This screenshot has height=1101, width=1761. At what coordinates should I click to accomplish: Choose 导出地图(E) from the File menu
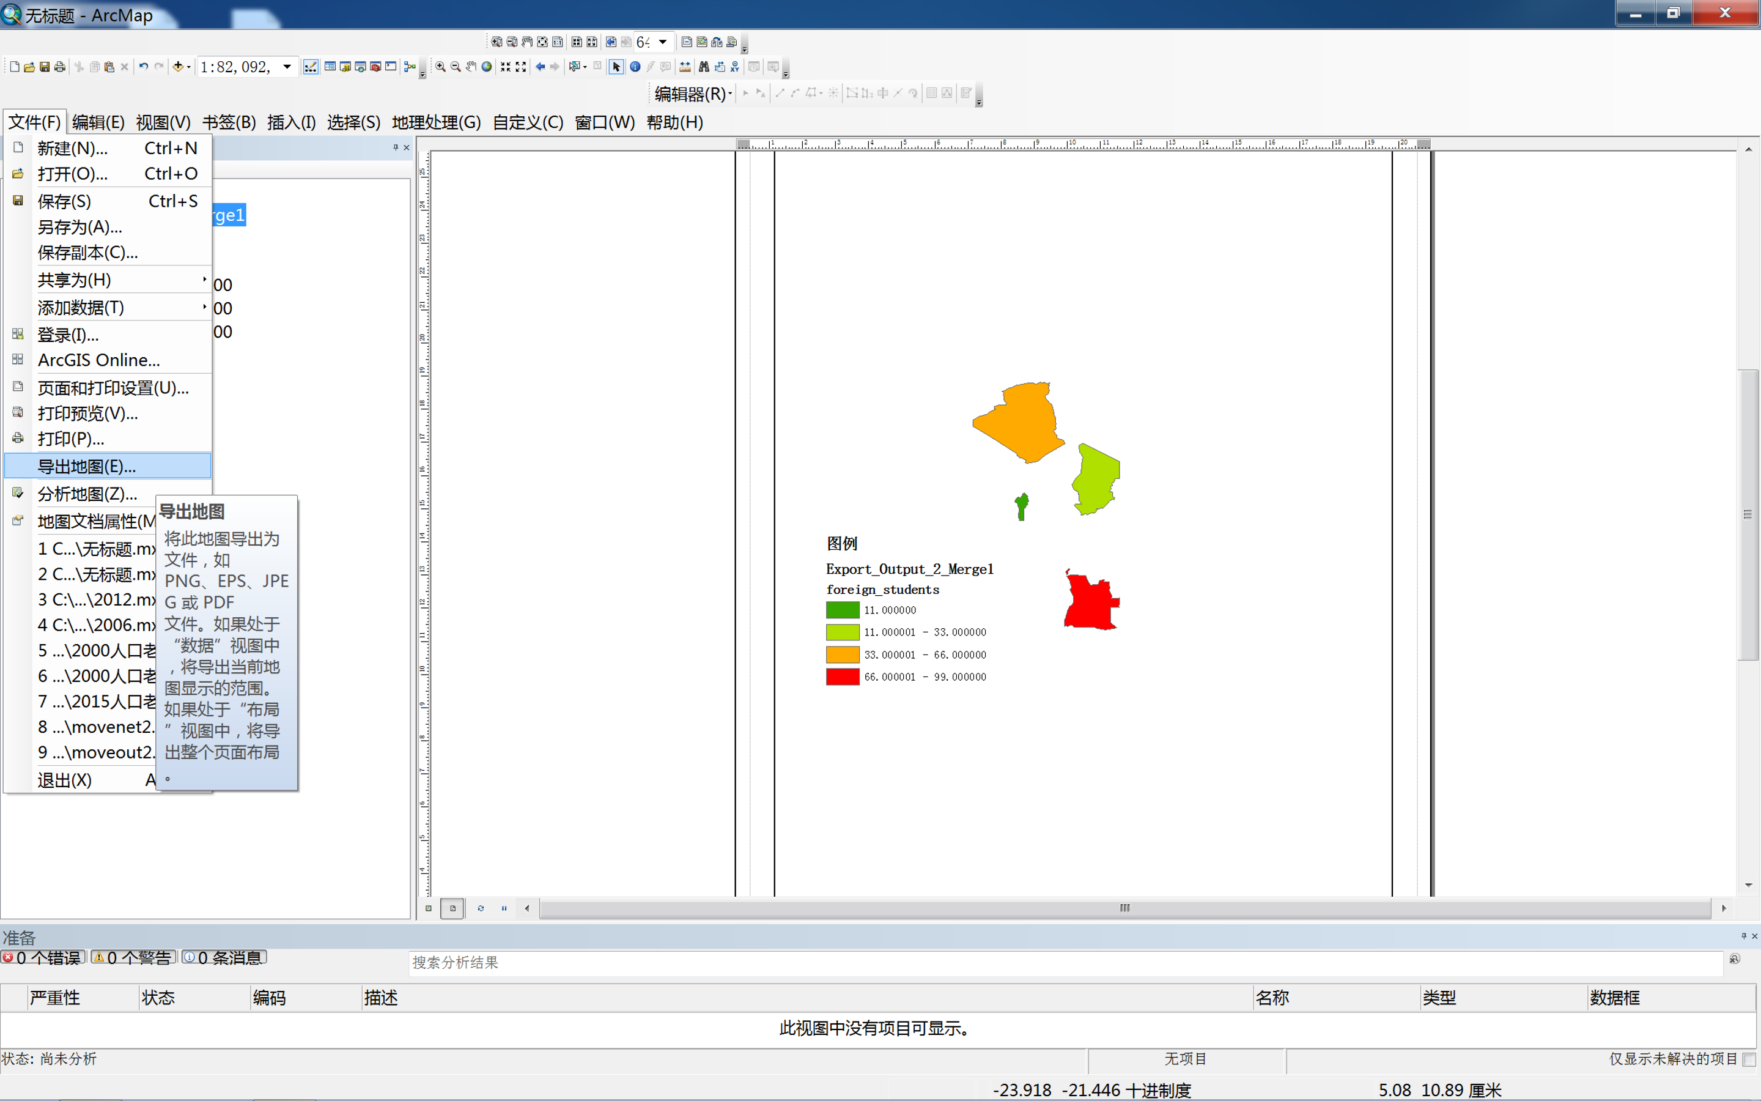click(87, 466)
